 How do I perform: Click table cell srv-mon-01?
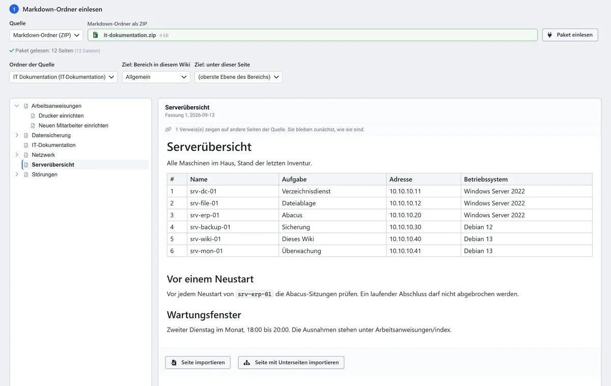[233, 251]
